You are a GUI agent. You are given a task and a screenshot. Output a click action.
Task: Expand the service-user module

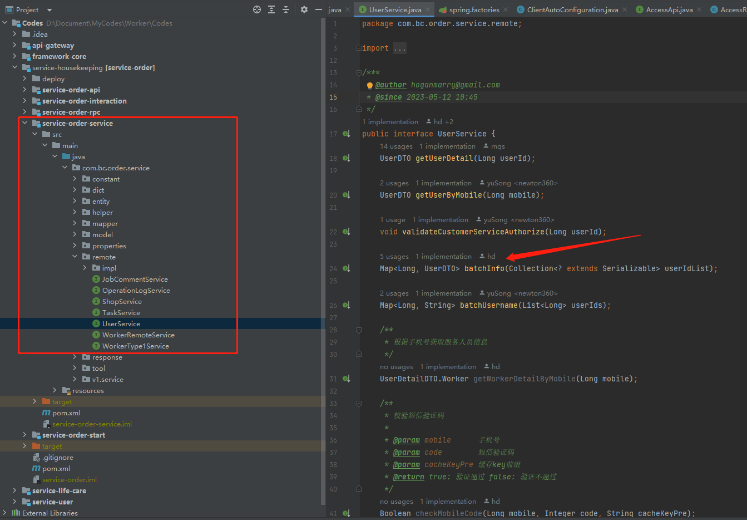click(15, 502)
